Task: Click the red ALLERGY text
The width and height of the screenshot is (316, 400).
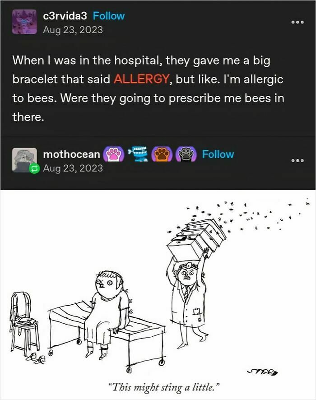Action: click(x=141, y=79)
